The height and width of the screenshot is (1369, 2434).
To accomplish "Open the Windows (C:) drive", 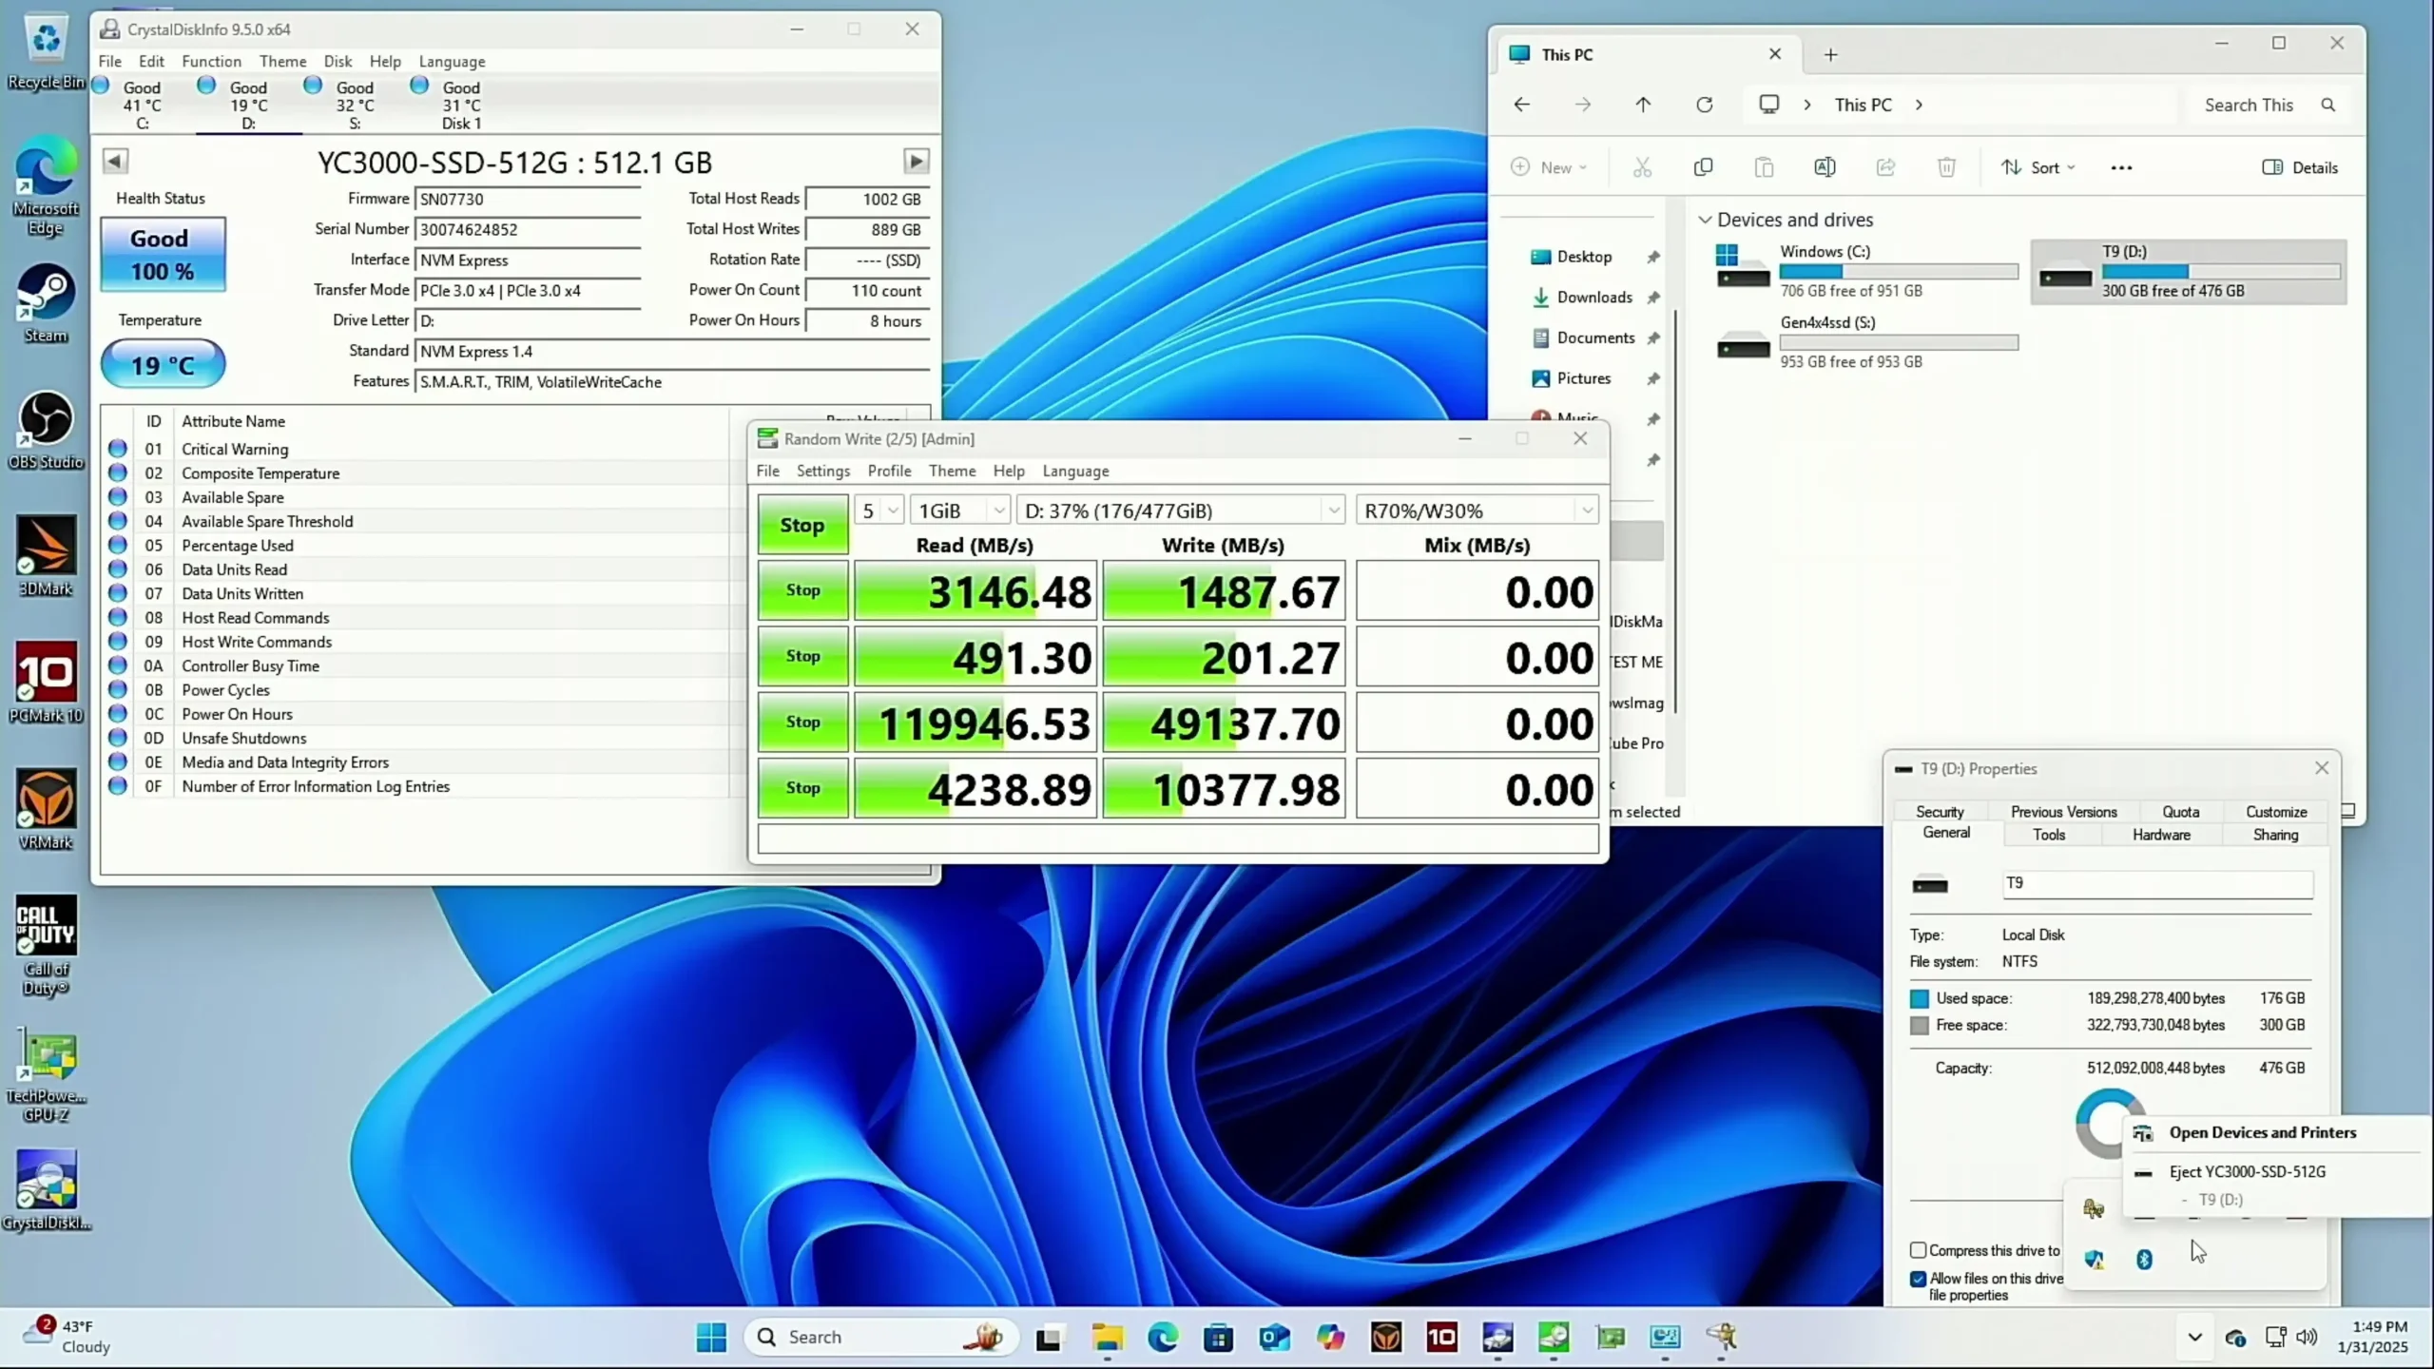I will coord(1866,271).
